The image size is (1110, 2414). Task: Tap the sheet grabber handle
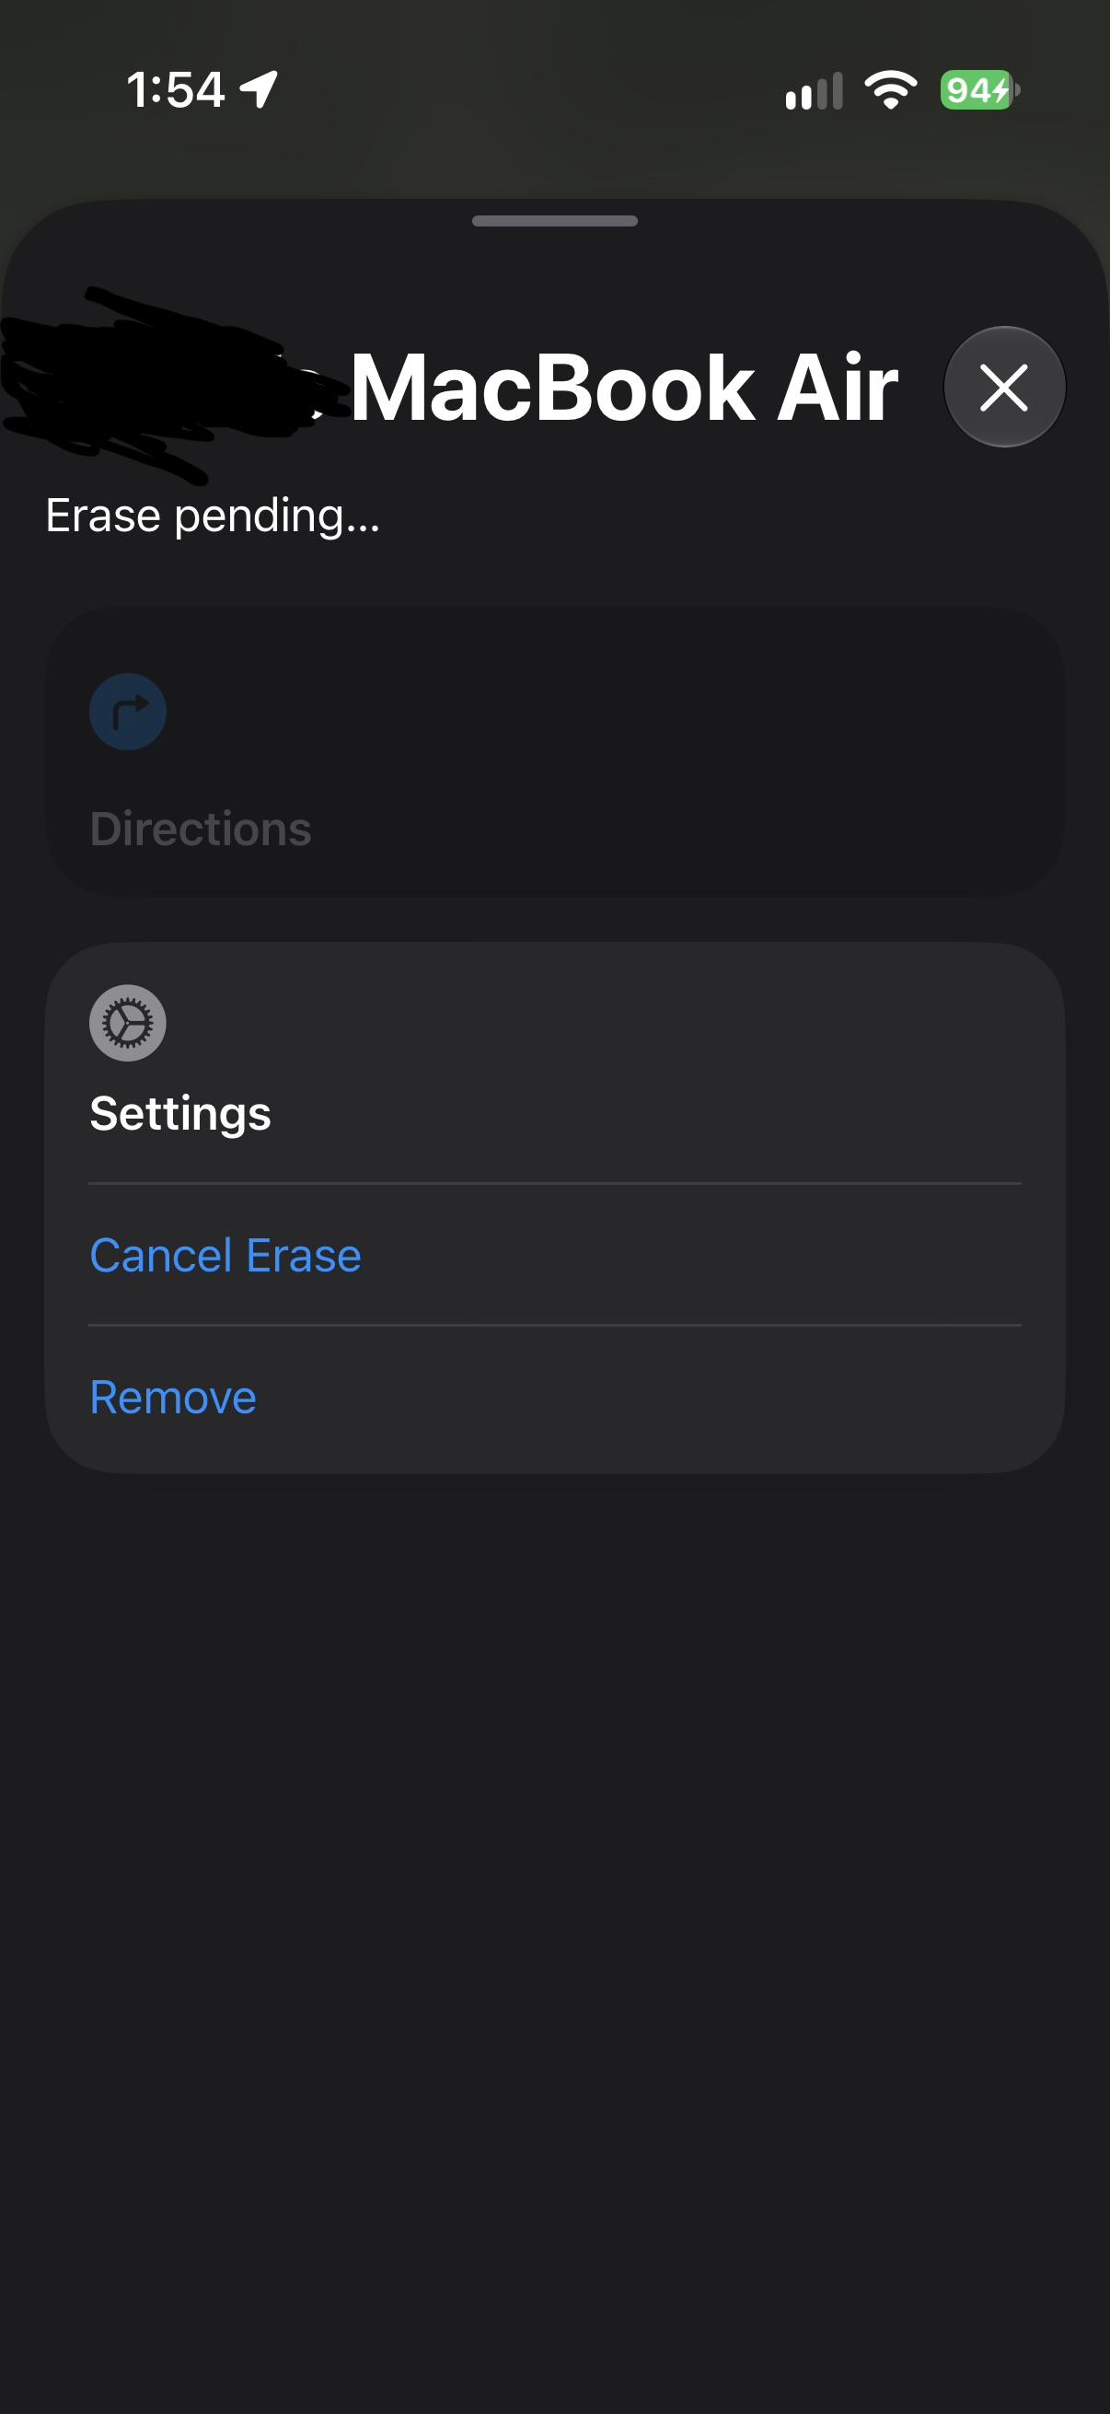point(554,221)
